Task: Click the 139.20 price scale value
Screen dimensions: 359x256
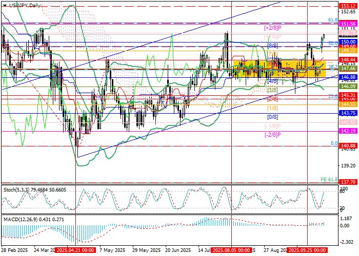Action: click(x=348, y=165)
